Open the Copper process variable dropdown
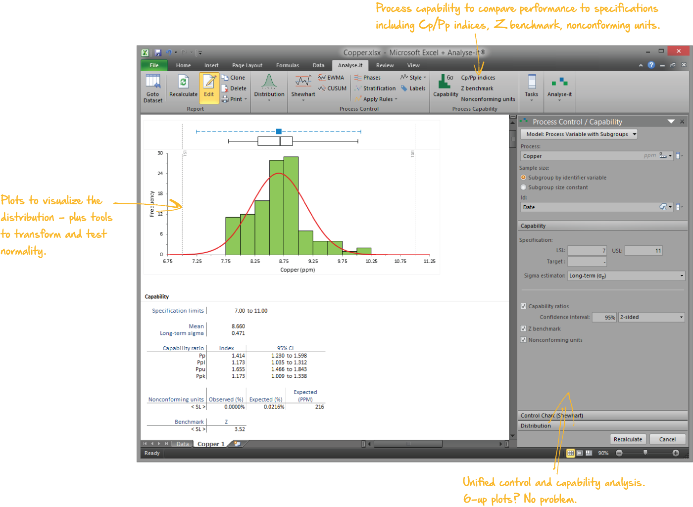This screenshot has height=507, width=693. [x=670, y=156]
